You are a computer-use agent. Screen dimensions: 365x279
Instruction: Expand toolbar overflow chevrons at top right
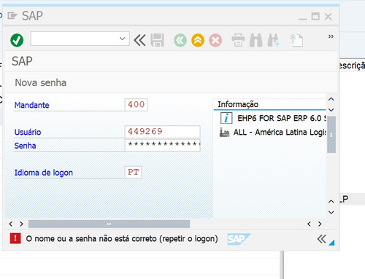331,36
